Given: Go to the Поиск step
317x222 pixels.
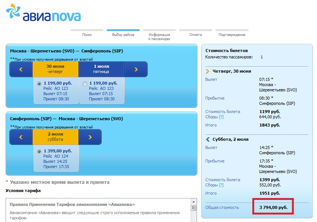Looking at the screenshot, I should (x=87, y=34).
